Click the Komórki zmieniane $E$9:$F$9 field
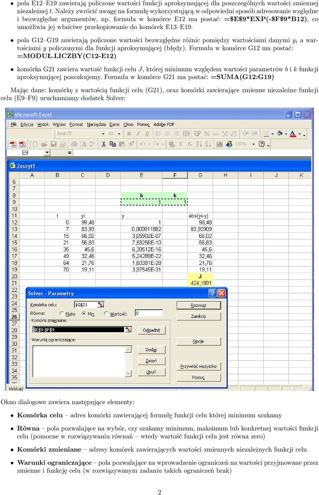This screenshot has width=319, height=495. point(79,329)
